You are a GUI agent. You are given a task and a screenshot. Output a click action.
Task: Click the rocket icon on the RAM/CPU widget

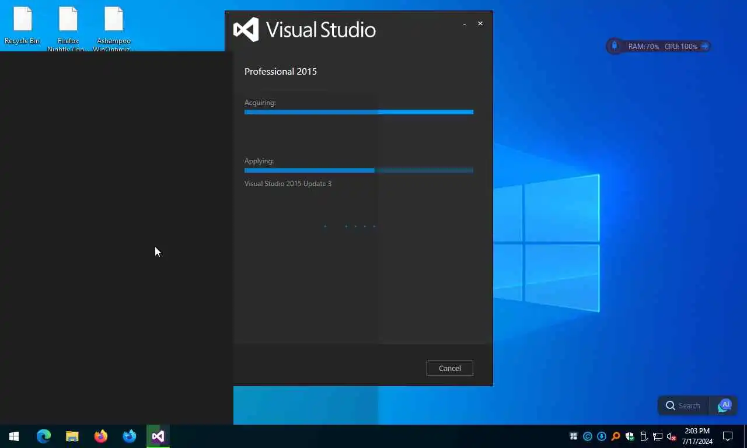[614, 46]
